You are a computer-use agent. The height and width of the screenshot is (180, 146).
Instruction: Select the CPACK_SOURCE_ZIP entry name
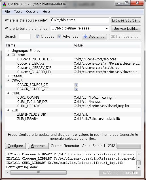point(33,89)
